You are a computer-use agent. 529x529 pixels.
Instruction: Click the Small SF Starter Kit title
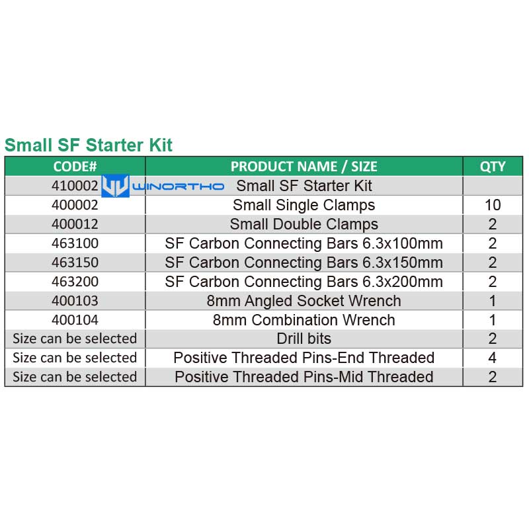click(x=89, y=145)
